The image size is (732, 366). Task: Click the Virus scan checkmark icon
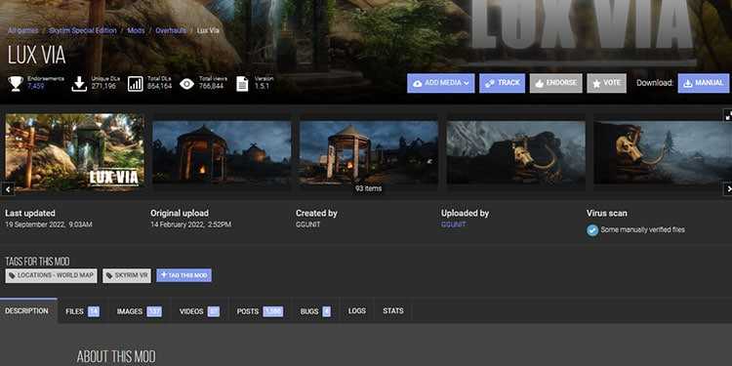pyautogui.click(x=592, y=230)
